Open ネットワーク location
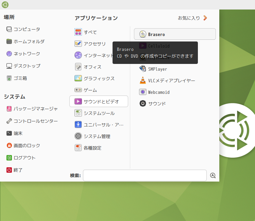This screenshot has height=221, width=255. [23, 54]
